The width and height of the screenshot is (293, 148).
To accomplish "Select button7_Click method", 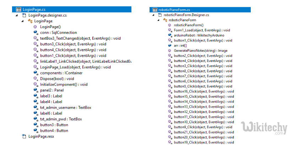I will click(x=203, y=76).
